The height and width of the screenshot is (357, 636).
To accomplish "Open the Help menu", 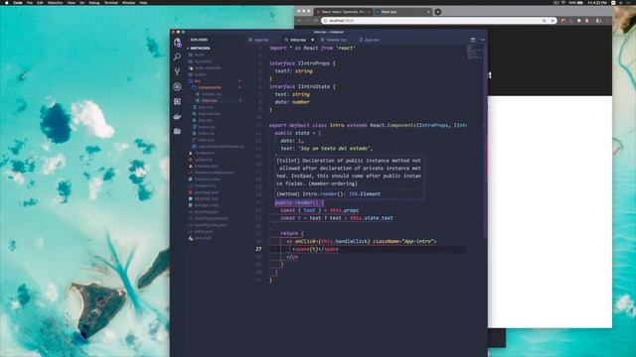I will coord(143,2).
